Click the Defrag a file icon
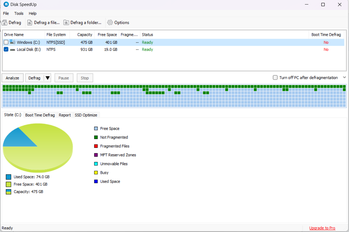The image size is (349, 232). click(x=30, y=23)
